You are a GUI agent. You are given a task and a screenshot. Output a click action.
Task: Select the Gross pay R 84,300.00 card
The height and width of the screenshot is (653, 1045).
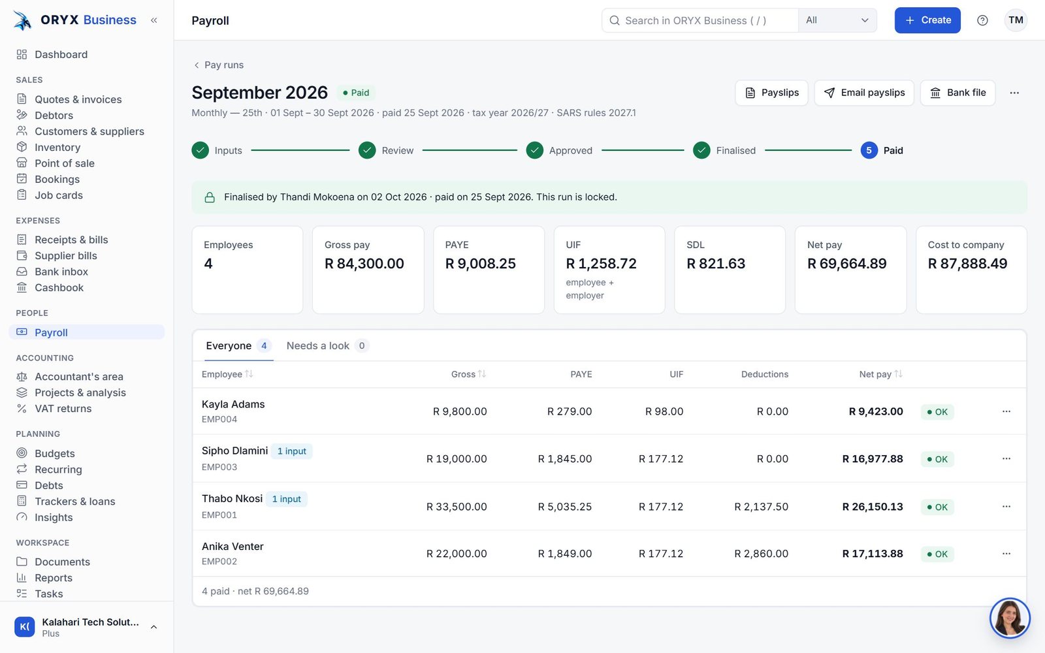[368, 270]
